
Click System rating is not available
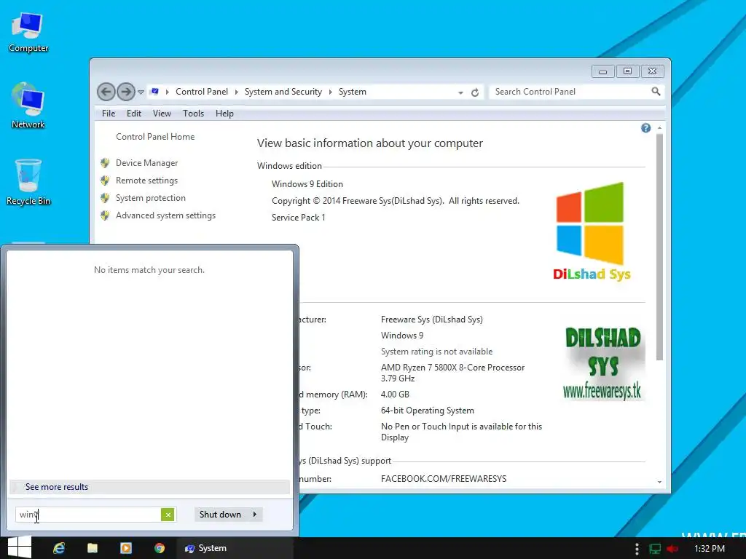pos(436,352)
